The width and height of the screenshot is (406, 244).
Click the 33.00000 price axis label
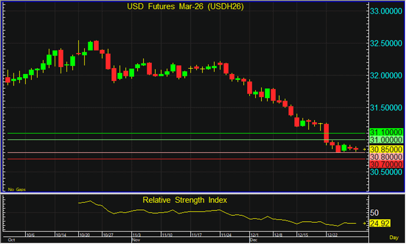click(385, 11)
